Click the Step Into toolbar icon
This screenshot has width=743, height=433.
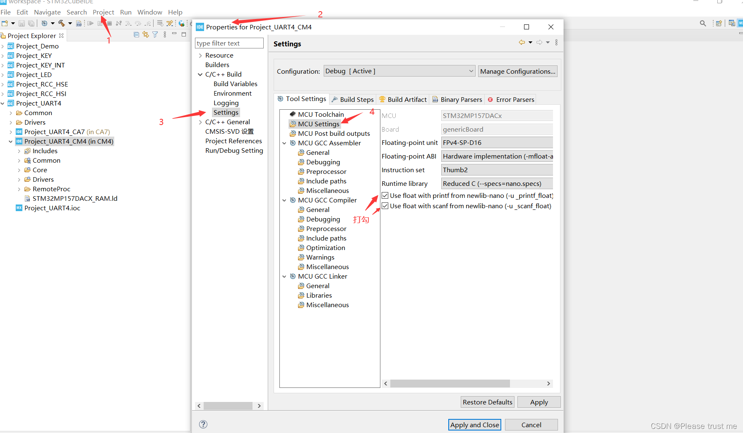tap(128, 24)
